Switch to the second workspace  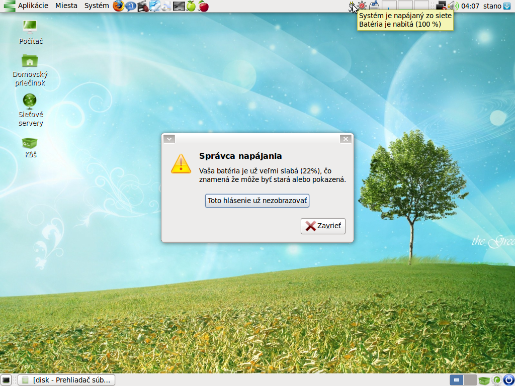click(470, 380)
